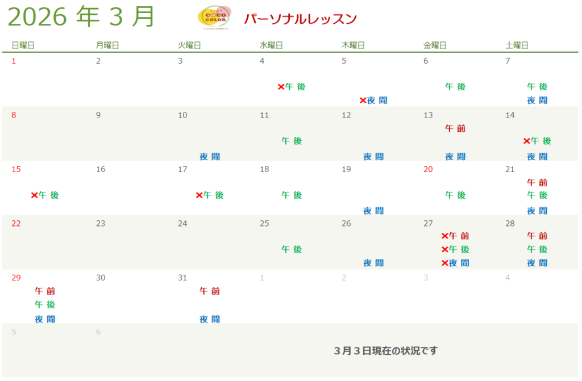Screen dimensions: 582x381
Task: Click the 水曜日 column header
Action: 271,45
